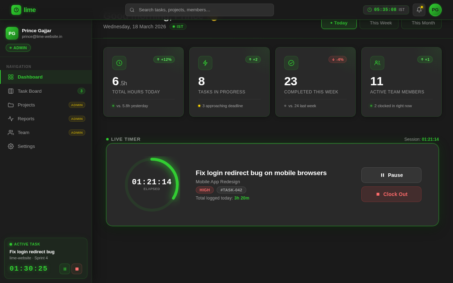453x283 pixels.
Task: Click the Clock Out button
Action: [391, 194]
